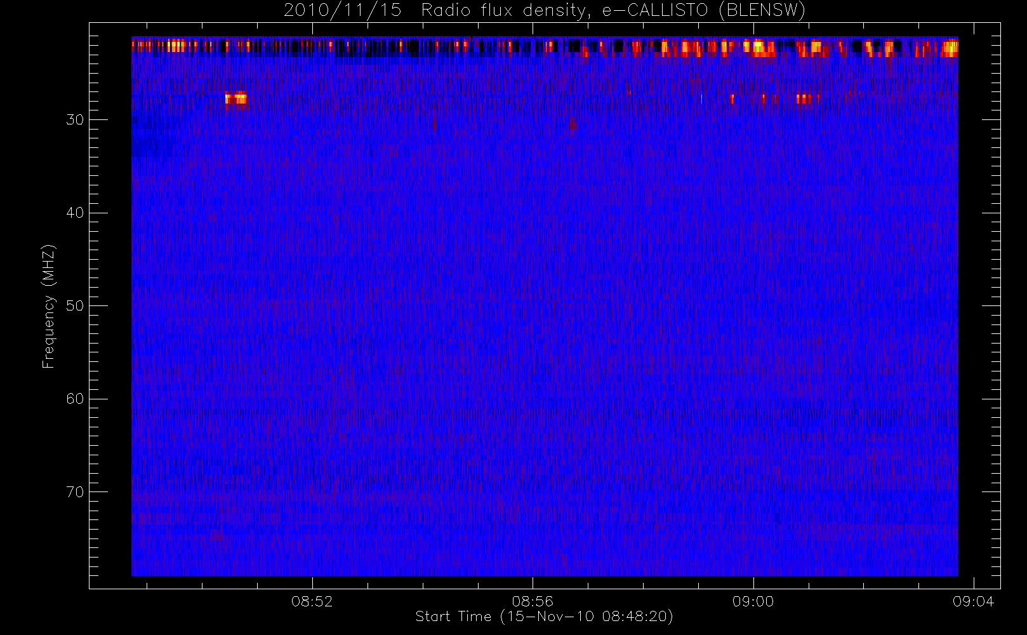The image size is (1027, 635).
Task: Click the bright burst near 28 MHz before 08:52
Action: tap(235, 98)
